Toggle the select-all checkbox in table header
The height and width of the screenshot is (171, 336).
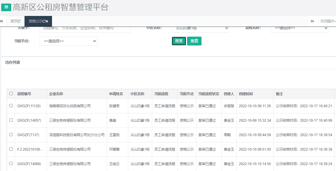point(11,93)
